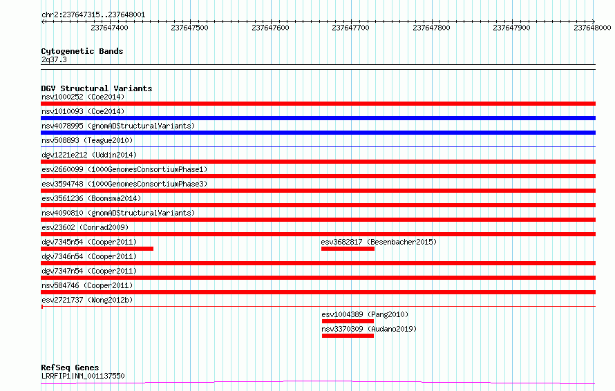Viewport: 615px width, 391px height.
Task: Click ruler position 237647900
Action: tap(511, 28)
